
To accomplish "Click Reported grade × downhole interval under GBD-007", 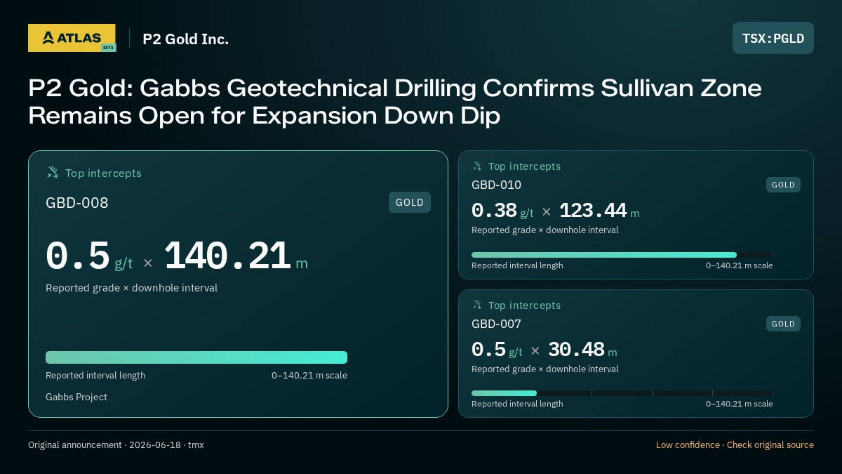I will click(545, 369).
